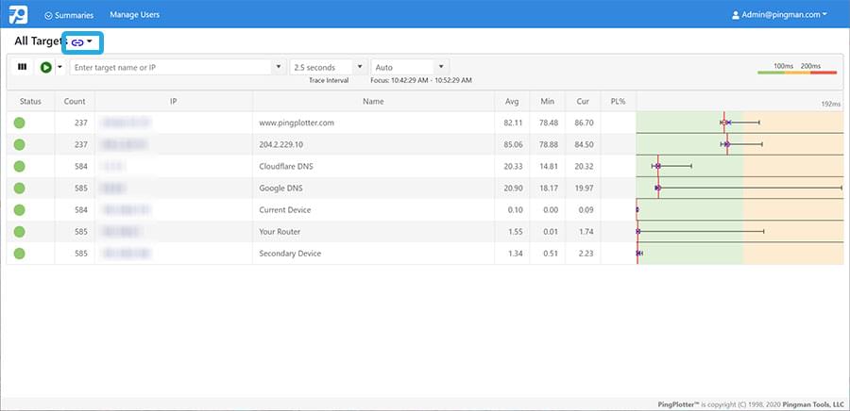
Task: Click status indicator for 204.2.229.10
Action: pos(20,144)
